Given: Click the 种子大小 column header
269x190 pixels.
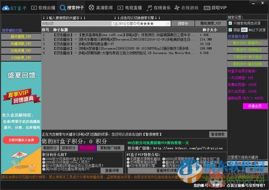Looking at the screenshot, I should pos(210,30).
